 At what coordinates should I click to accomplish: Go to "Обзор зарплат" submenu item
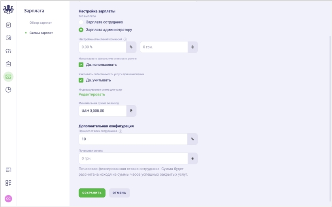click(40, 23)
